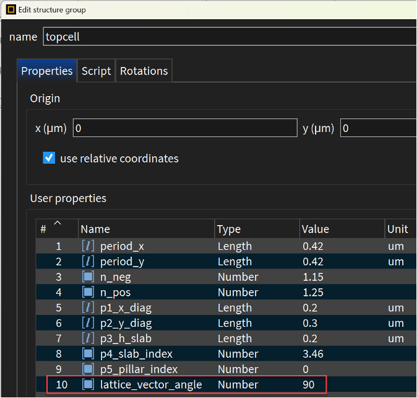The width and height of the screenshot is (417, 398).
Task: Click the Type column header
Action: point(257,229)
